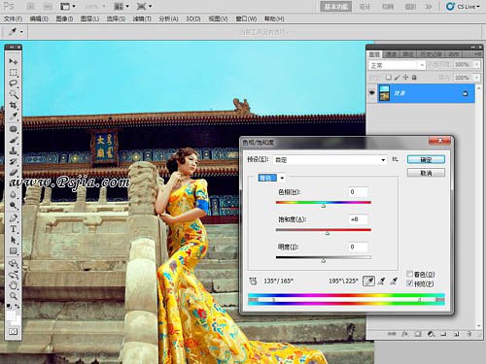The height and width of the screenshot is (364, 486).
Task: Select the Eraser tool
Action: (14, 172)
